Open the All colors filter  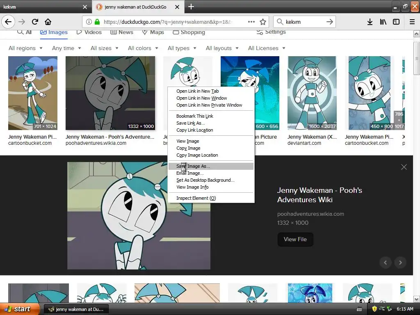point(143,48)
